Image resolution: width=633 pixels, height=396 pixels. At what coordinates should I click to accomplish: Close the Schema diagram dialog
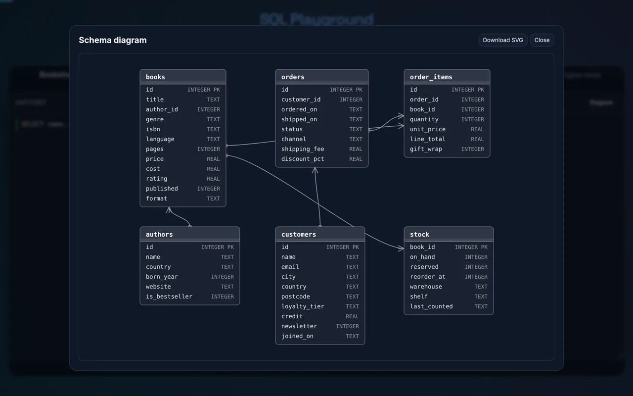[542, 40]
